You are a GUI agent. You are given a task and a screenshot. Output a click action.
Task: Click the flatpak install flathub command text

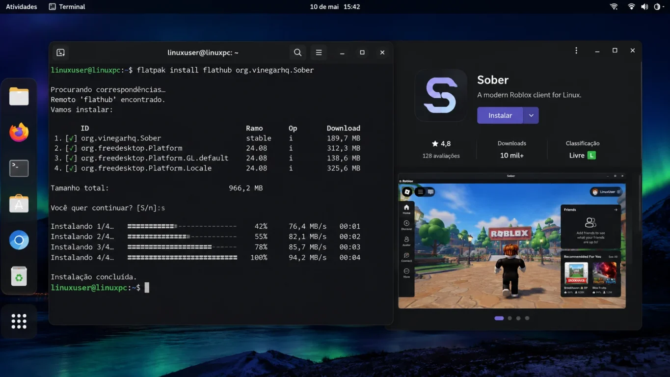point(225,70)
